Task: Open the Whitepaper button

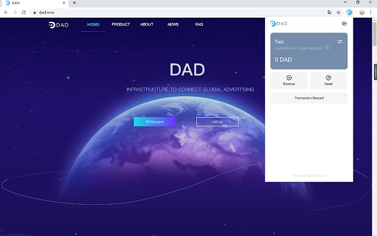Action: click(154, 122)
